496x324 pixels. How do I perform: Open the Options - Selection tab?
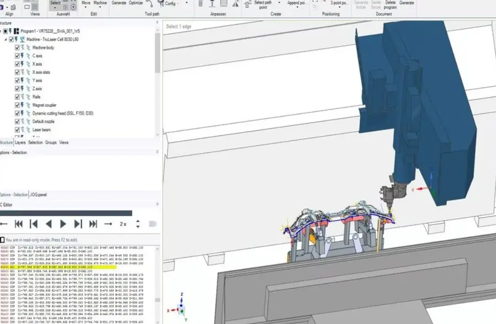pos(14,195)
